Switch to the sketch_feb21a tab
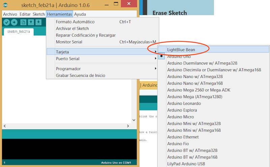Screen dimensions: 270x167 pyautogui.click(x=19, y=32)
